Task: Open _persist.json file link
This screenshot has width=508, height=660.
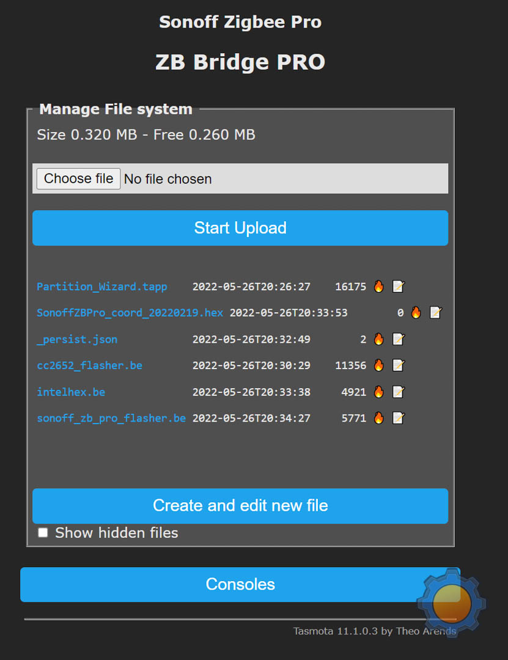Action: 77,339
